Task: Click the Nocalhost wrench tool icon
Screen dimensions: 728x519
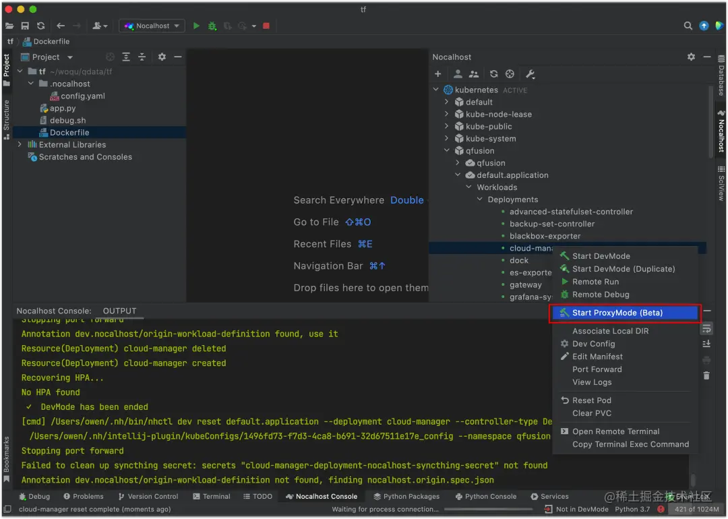Action: coord(530,74)
